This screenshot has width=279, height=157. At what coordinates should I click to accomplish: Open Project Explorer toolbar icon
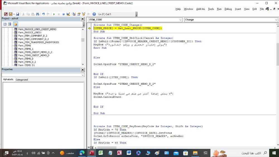click(74, 14)
